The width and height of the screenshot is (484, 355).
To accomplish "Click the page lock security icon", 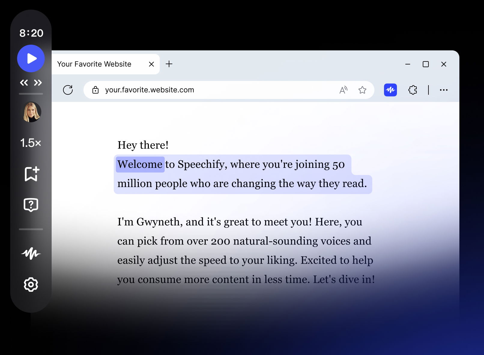I will click(95, 90).
